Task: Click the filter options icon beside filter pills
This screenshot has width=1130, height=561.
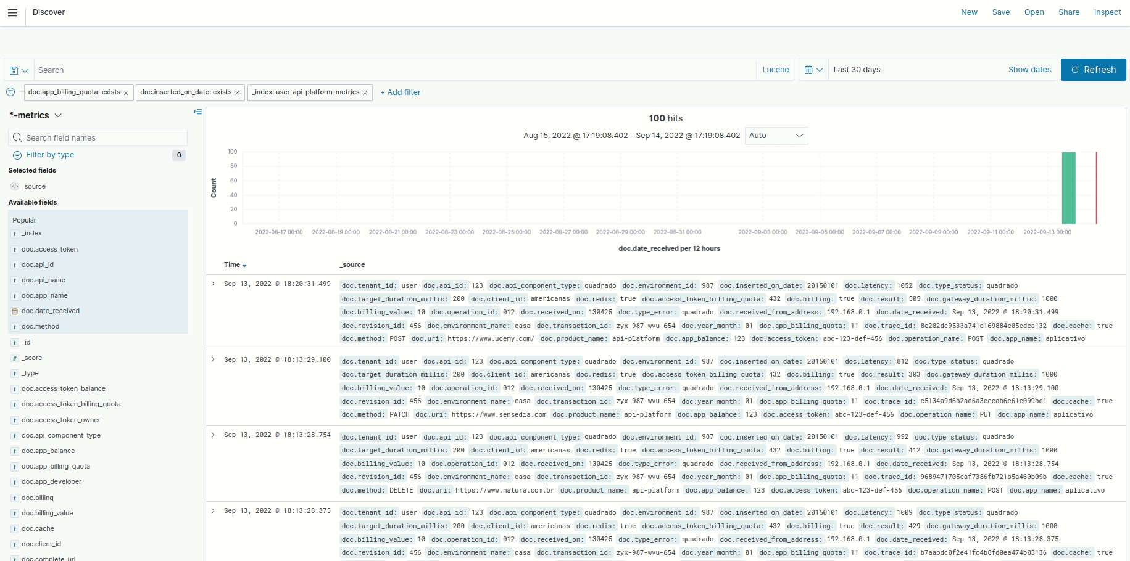Action: pyautogui.click(x=10, y=92)
